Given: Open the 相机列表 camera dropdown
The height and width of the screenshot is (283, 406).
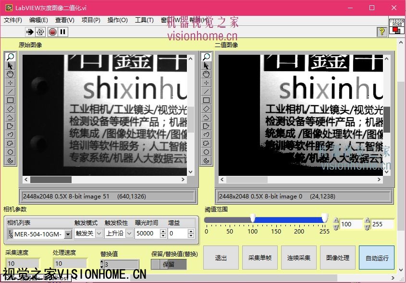Looking at the screenshot, I should click(68, 234).
